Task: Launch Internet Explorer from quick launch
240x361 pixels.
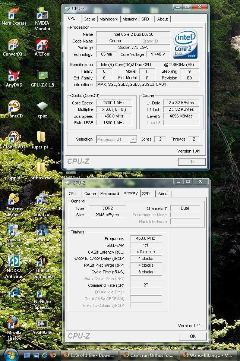Action: tap(44, 355)
